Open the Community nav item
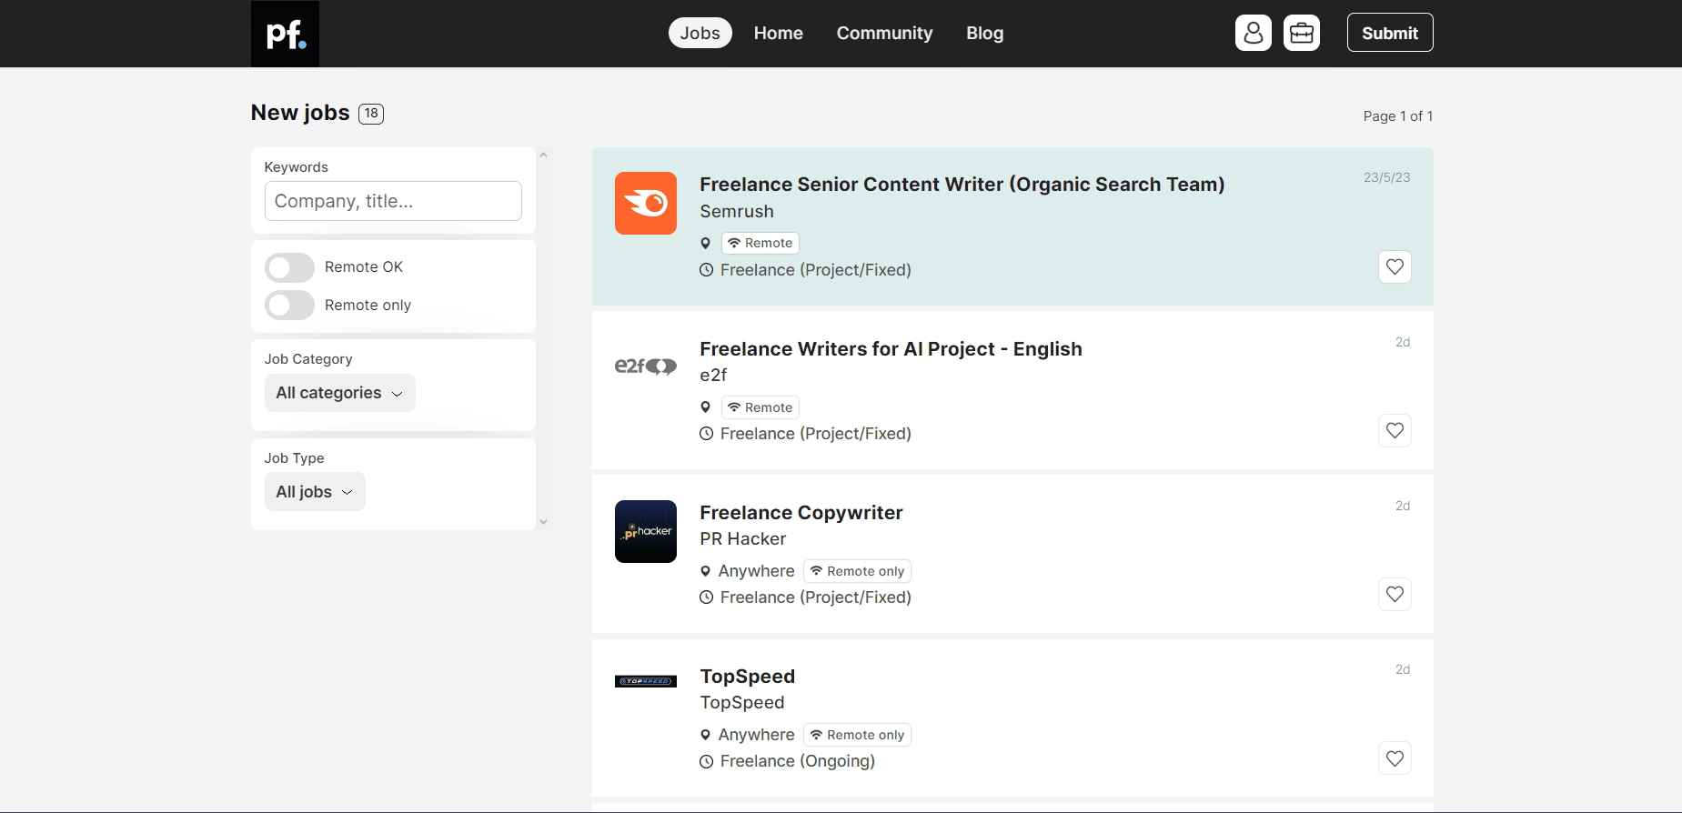Screen dimensions: 1682x813 (884, 33)
